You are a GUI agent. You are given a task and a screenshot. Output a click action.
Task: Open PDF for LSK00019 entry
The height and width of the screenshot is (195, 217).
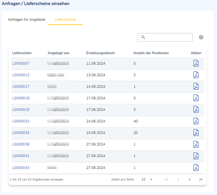pos(196,110)
